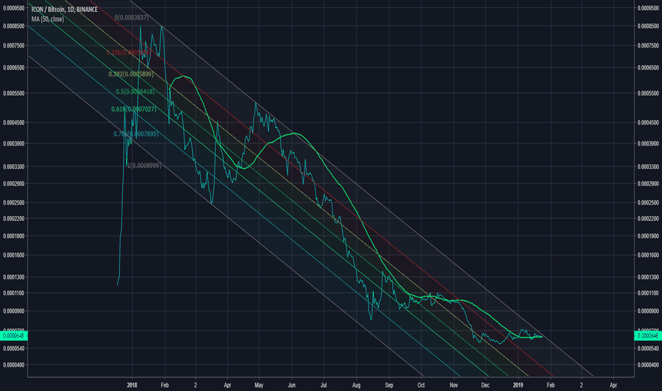Click the 0.382(0.0005809) Fibonacci label
This screenshot has height=391, width=662.
(131, 75)
